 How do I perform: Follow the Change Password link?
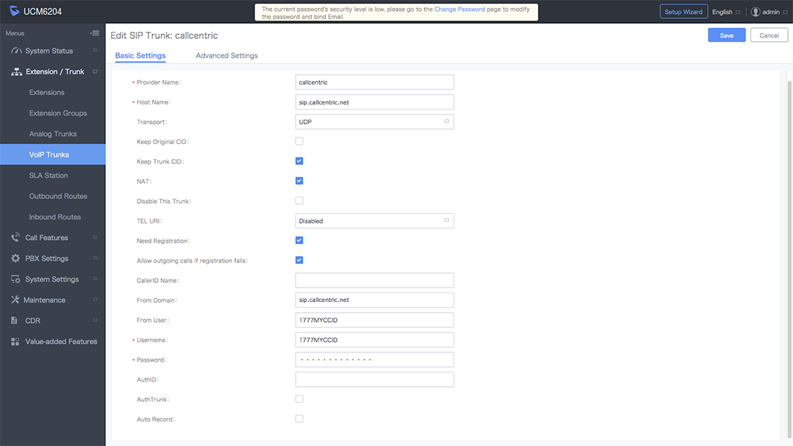tap(459, 9)
